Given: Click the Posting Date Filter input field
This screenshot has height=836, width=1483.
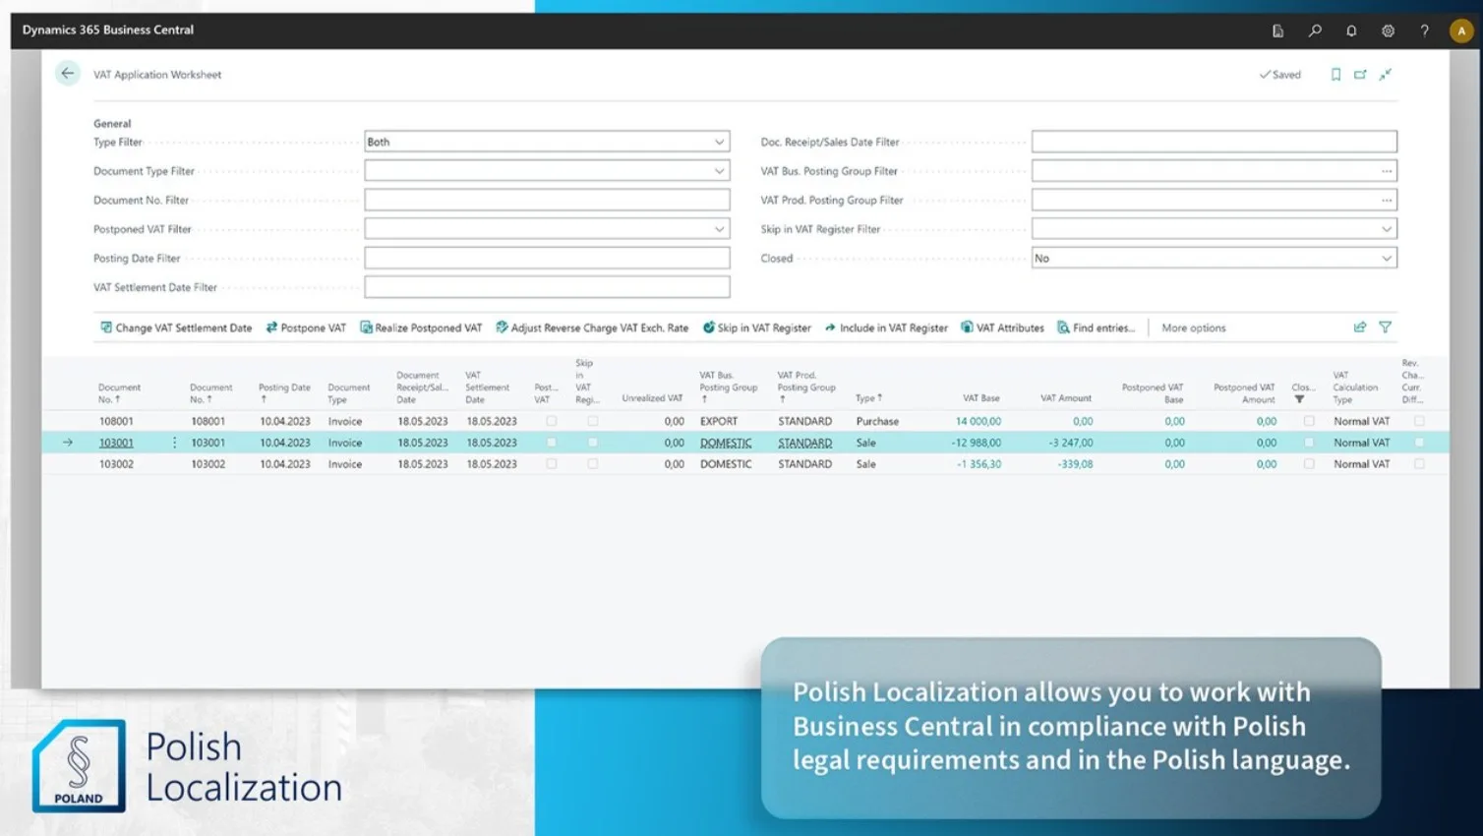Looking at the screenshot, I should coord(547,259).
